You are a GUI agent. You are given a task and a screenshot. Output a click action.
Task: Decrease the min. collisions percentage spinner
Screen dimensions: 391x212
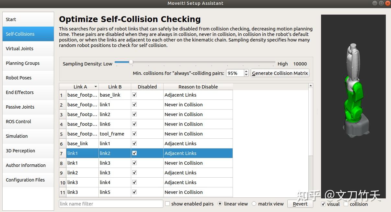click(x=246, y=75)
